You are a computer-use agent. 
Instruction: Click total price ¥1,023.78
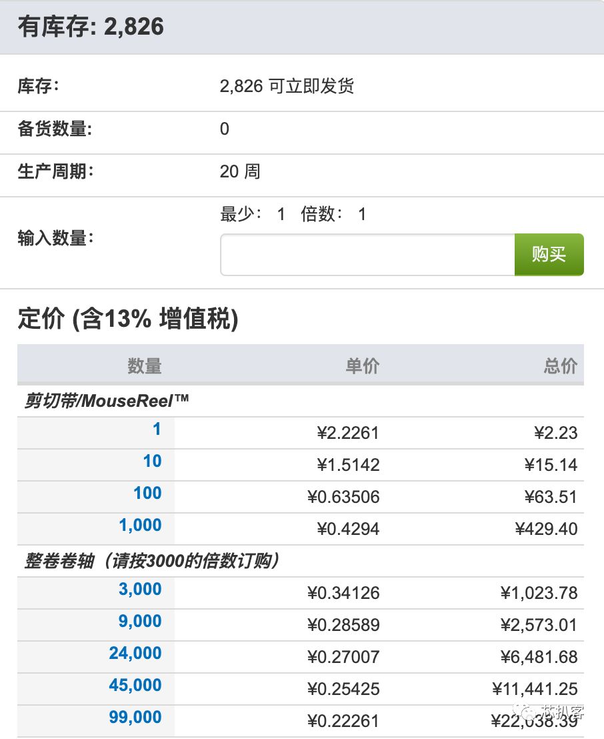click(539, 594)
